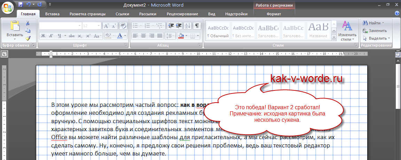Open the Вид tab
Screen dimensions: 401x160
[x=212, y=14]
